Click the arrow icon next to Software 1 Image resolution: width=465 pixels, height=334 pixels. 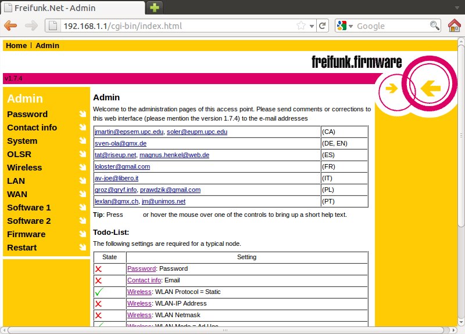pos(83,207)
